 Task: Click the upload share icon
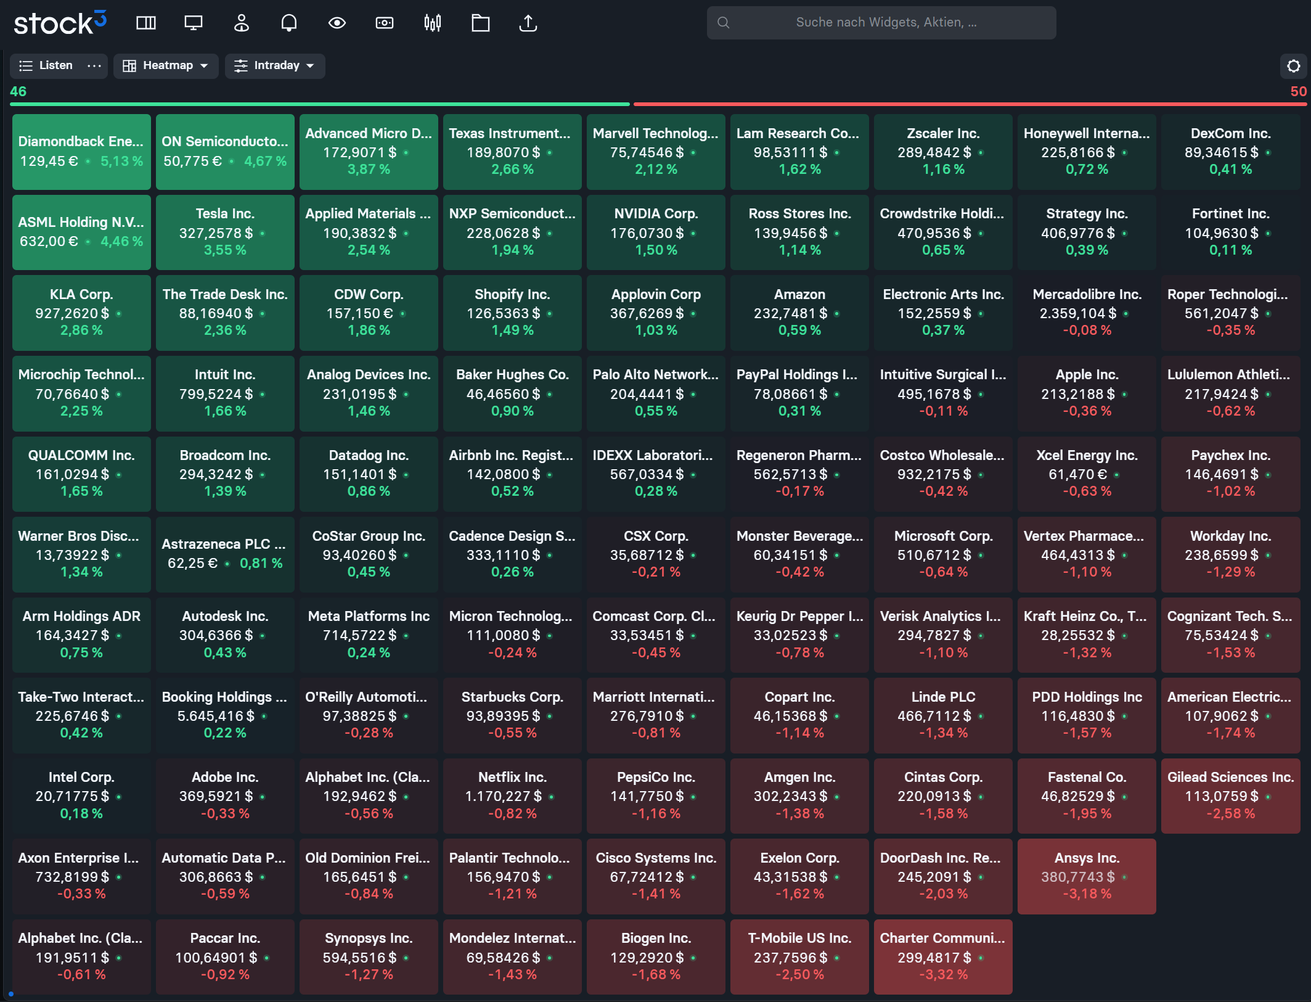pos(528,23)
